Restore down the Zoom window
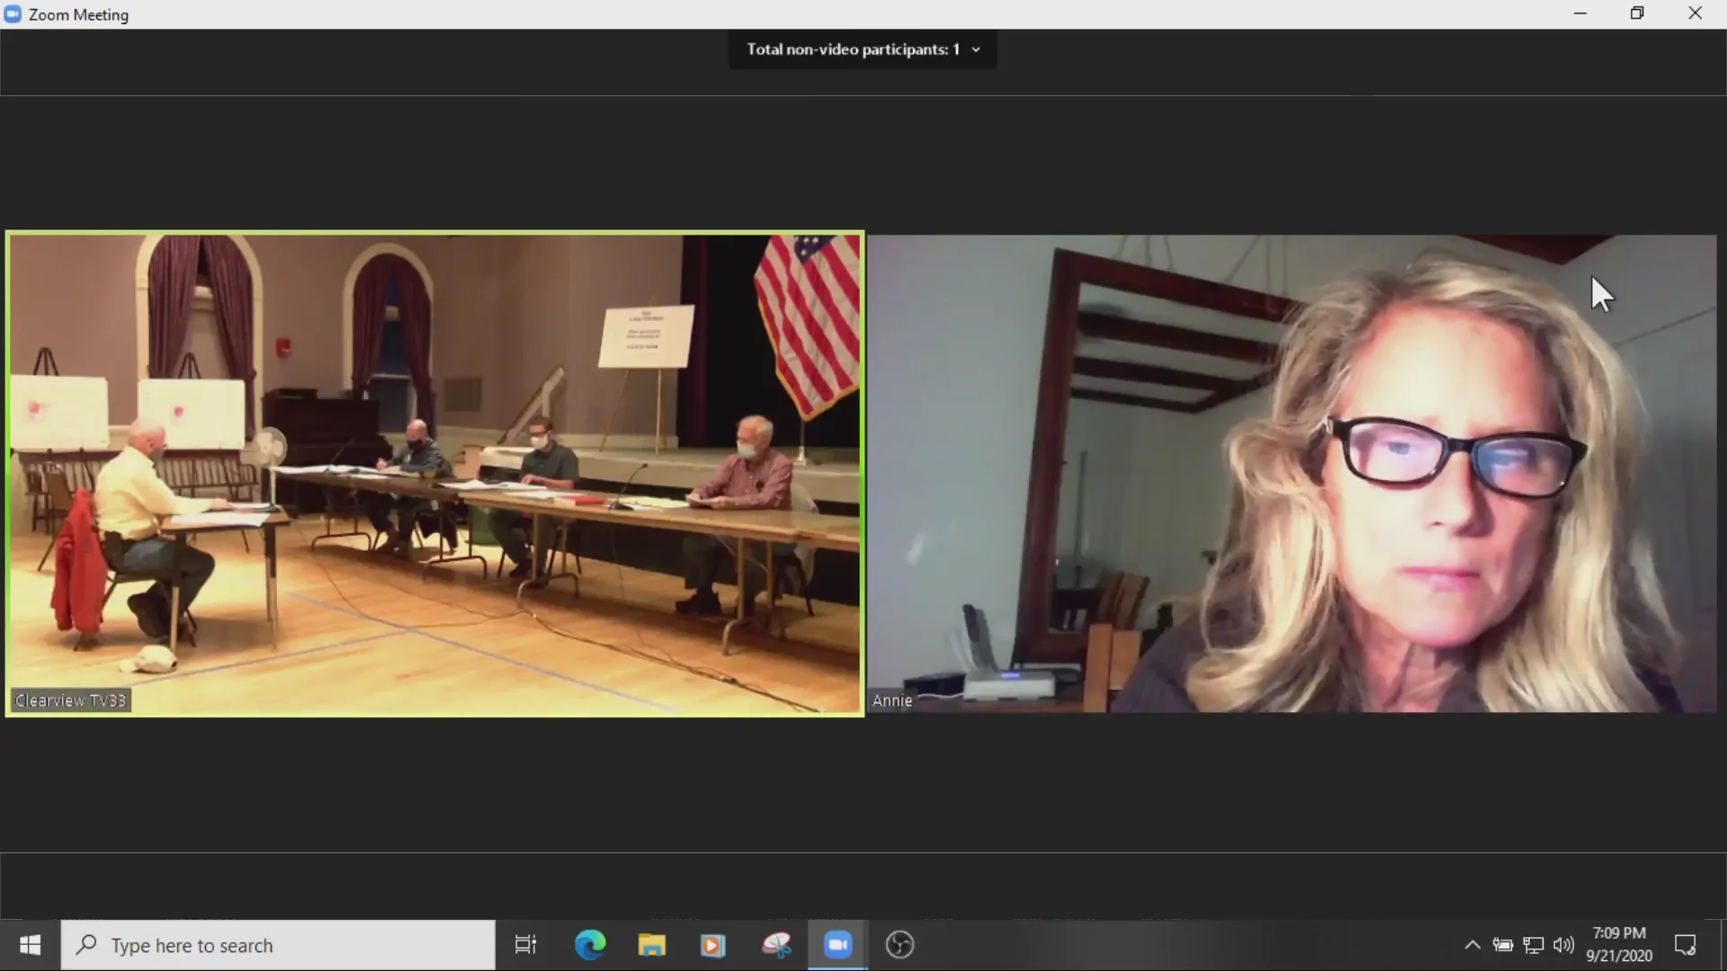Image resolution: width=1727 pixels, height=971 pixels. point(1637,13)
